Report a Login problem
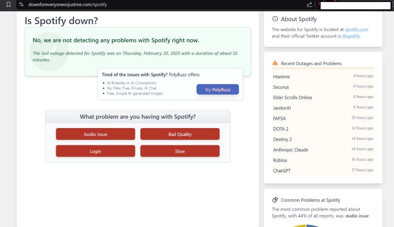This screenshot has width=394, height=227. (x=96, y=151)
